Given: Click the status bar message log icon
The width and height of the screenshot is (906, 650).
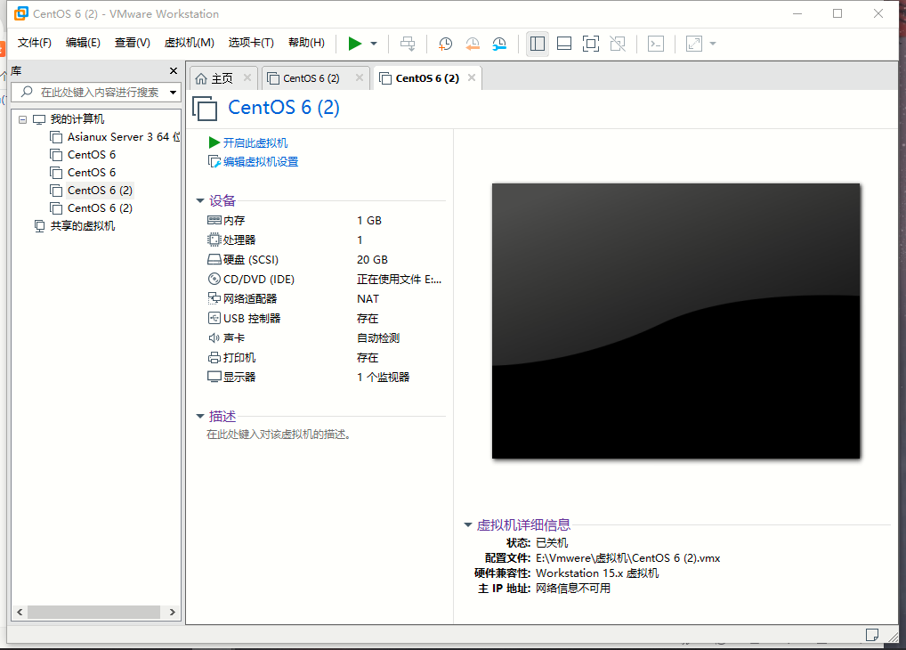Looking at the screenshot, I should 872,635.
